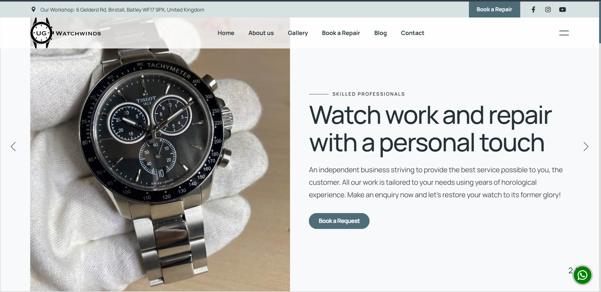Advance to next slide arrow
The image size is (601, 292).
586,146
